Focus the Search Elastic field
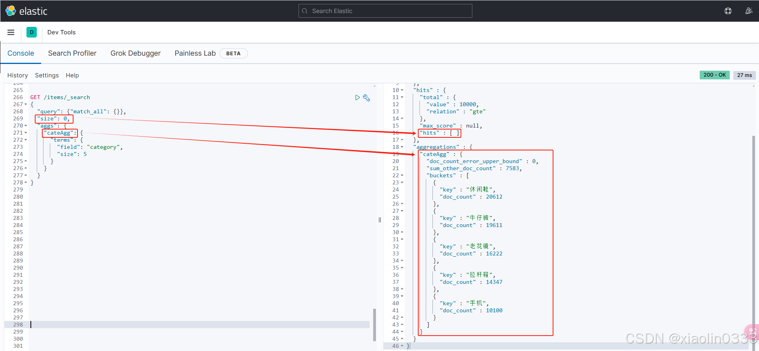Screen dimensions: 759x351 click(x=385, y=11)
